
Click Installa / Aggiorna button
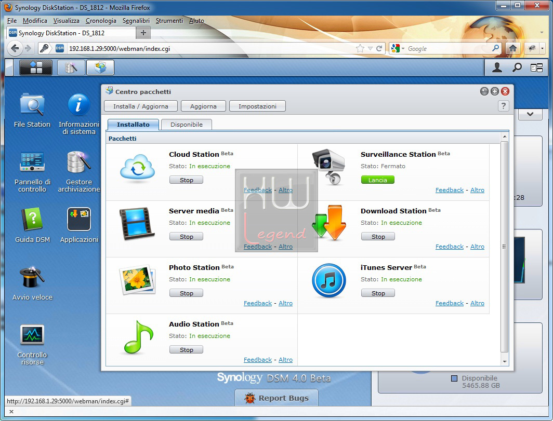(x=141, y=106)
